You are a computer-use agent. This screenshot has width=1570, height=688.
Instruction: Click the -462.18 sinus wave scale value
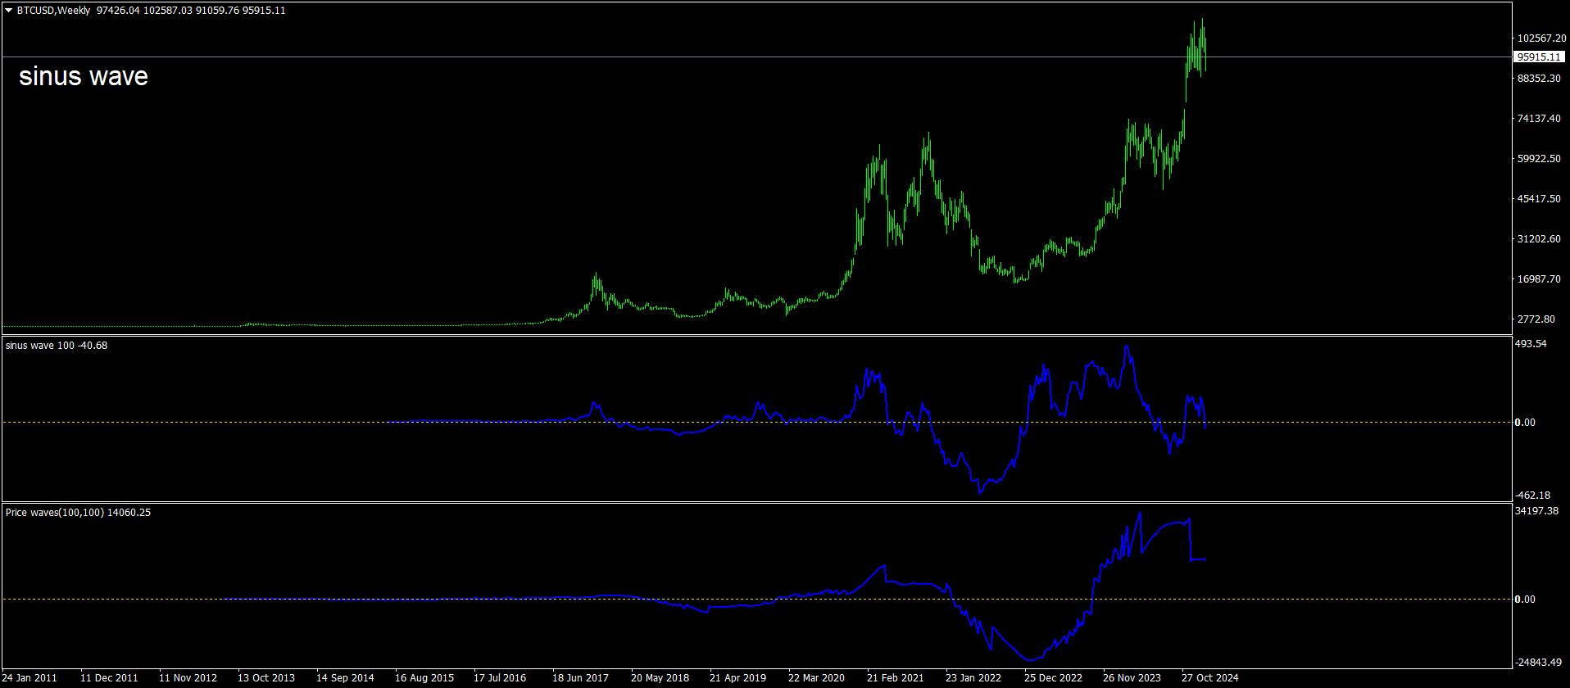pyautogui.click(x=1532, y=496)
